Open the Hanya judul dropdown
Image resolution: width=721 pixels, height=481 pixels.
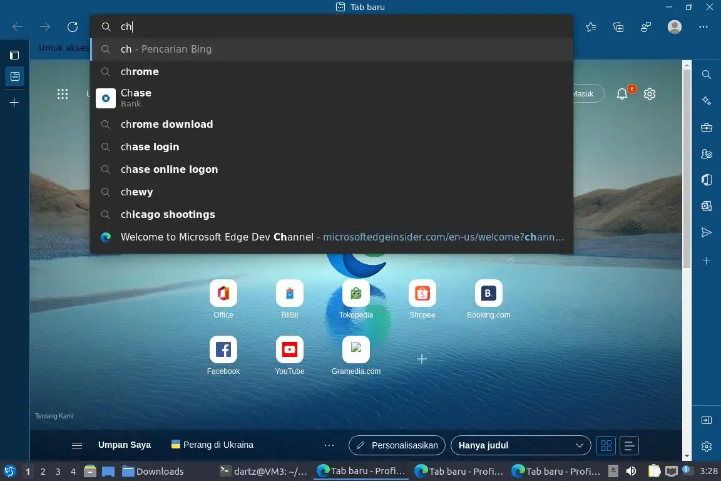[521, 445]
